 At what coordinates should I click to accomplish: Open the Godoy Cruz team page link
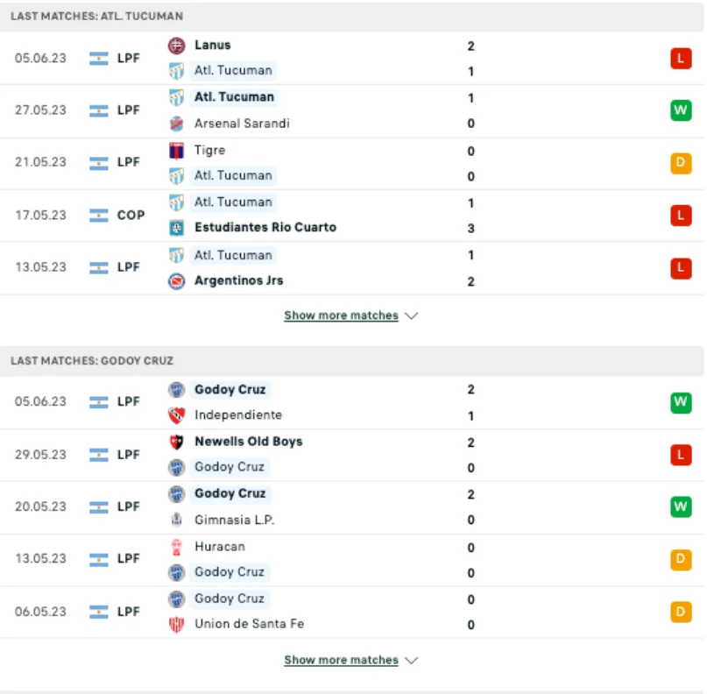pos(228,388)
